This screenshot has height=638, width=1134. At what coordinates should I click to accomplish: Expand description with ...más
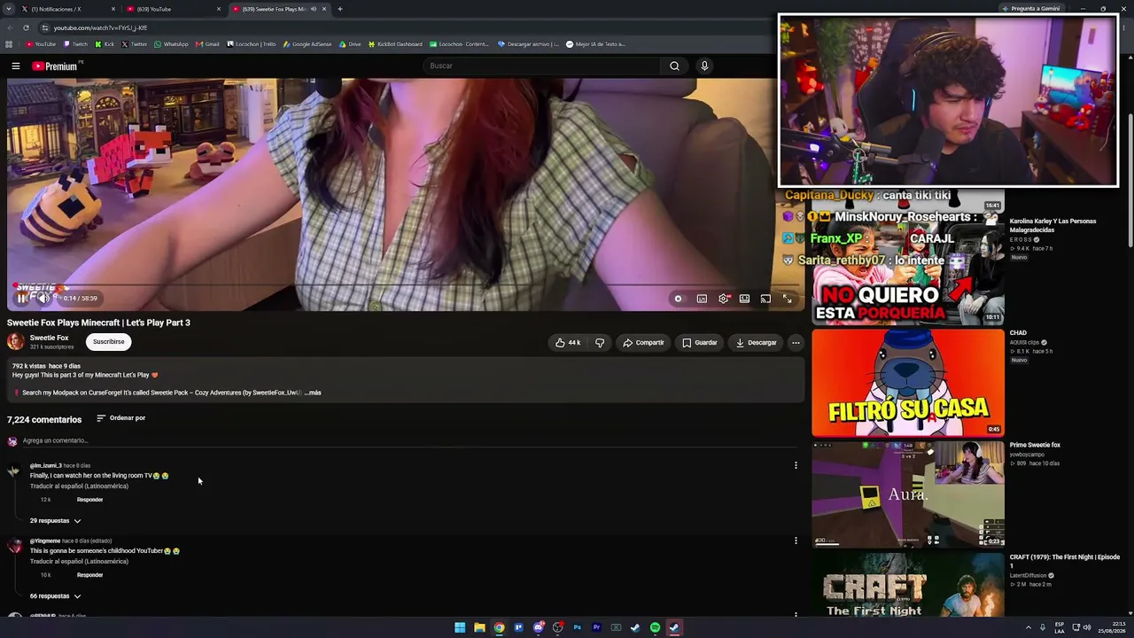tap(313, 393)
